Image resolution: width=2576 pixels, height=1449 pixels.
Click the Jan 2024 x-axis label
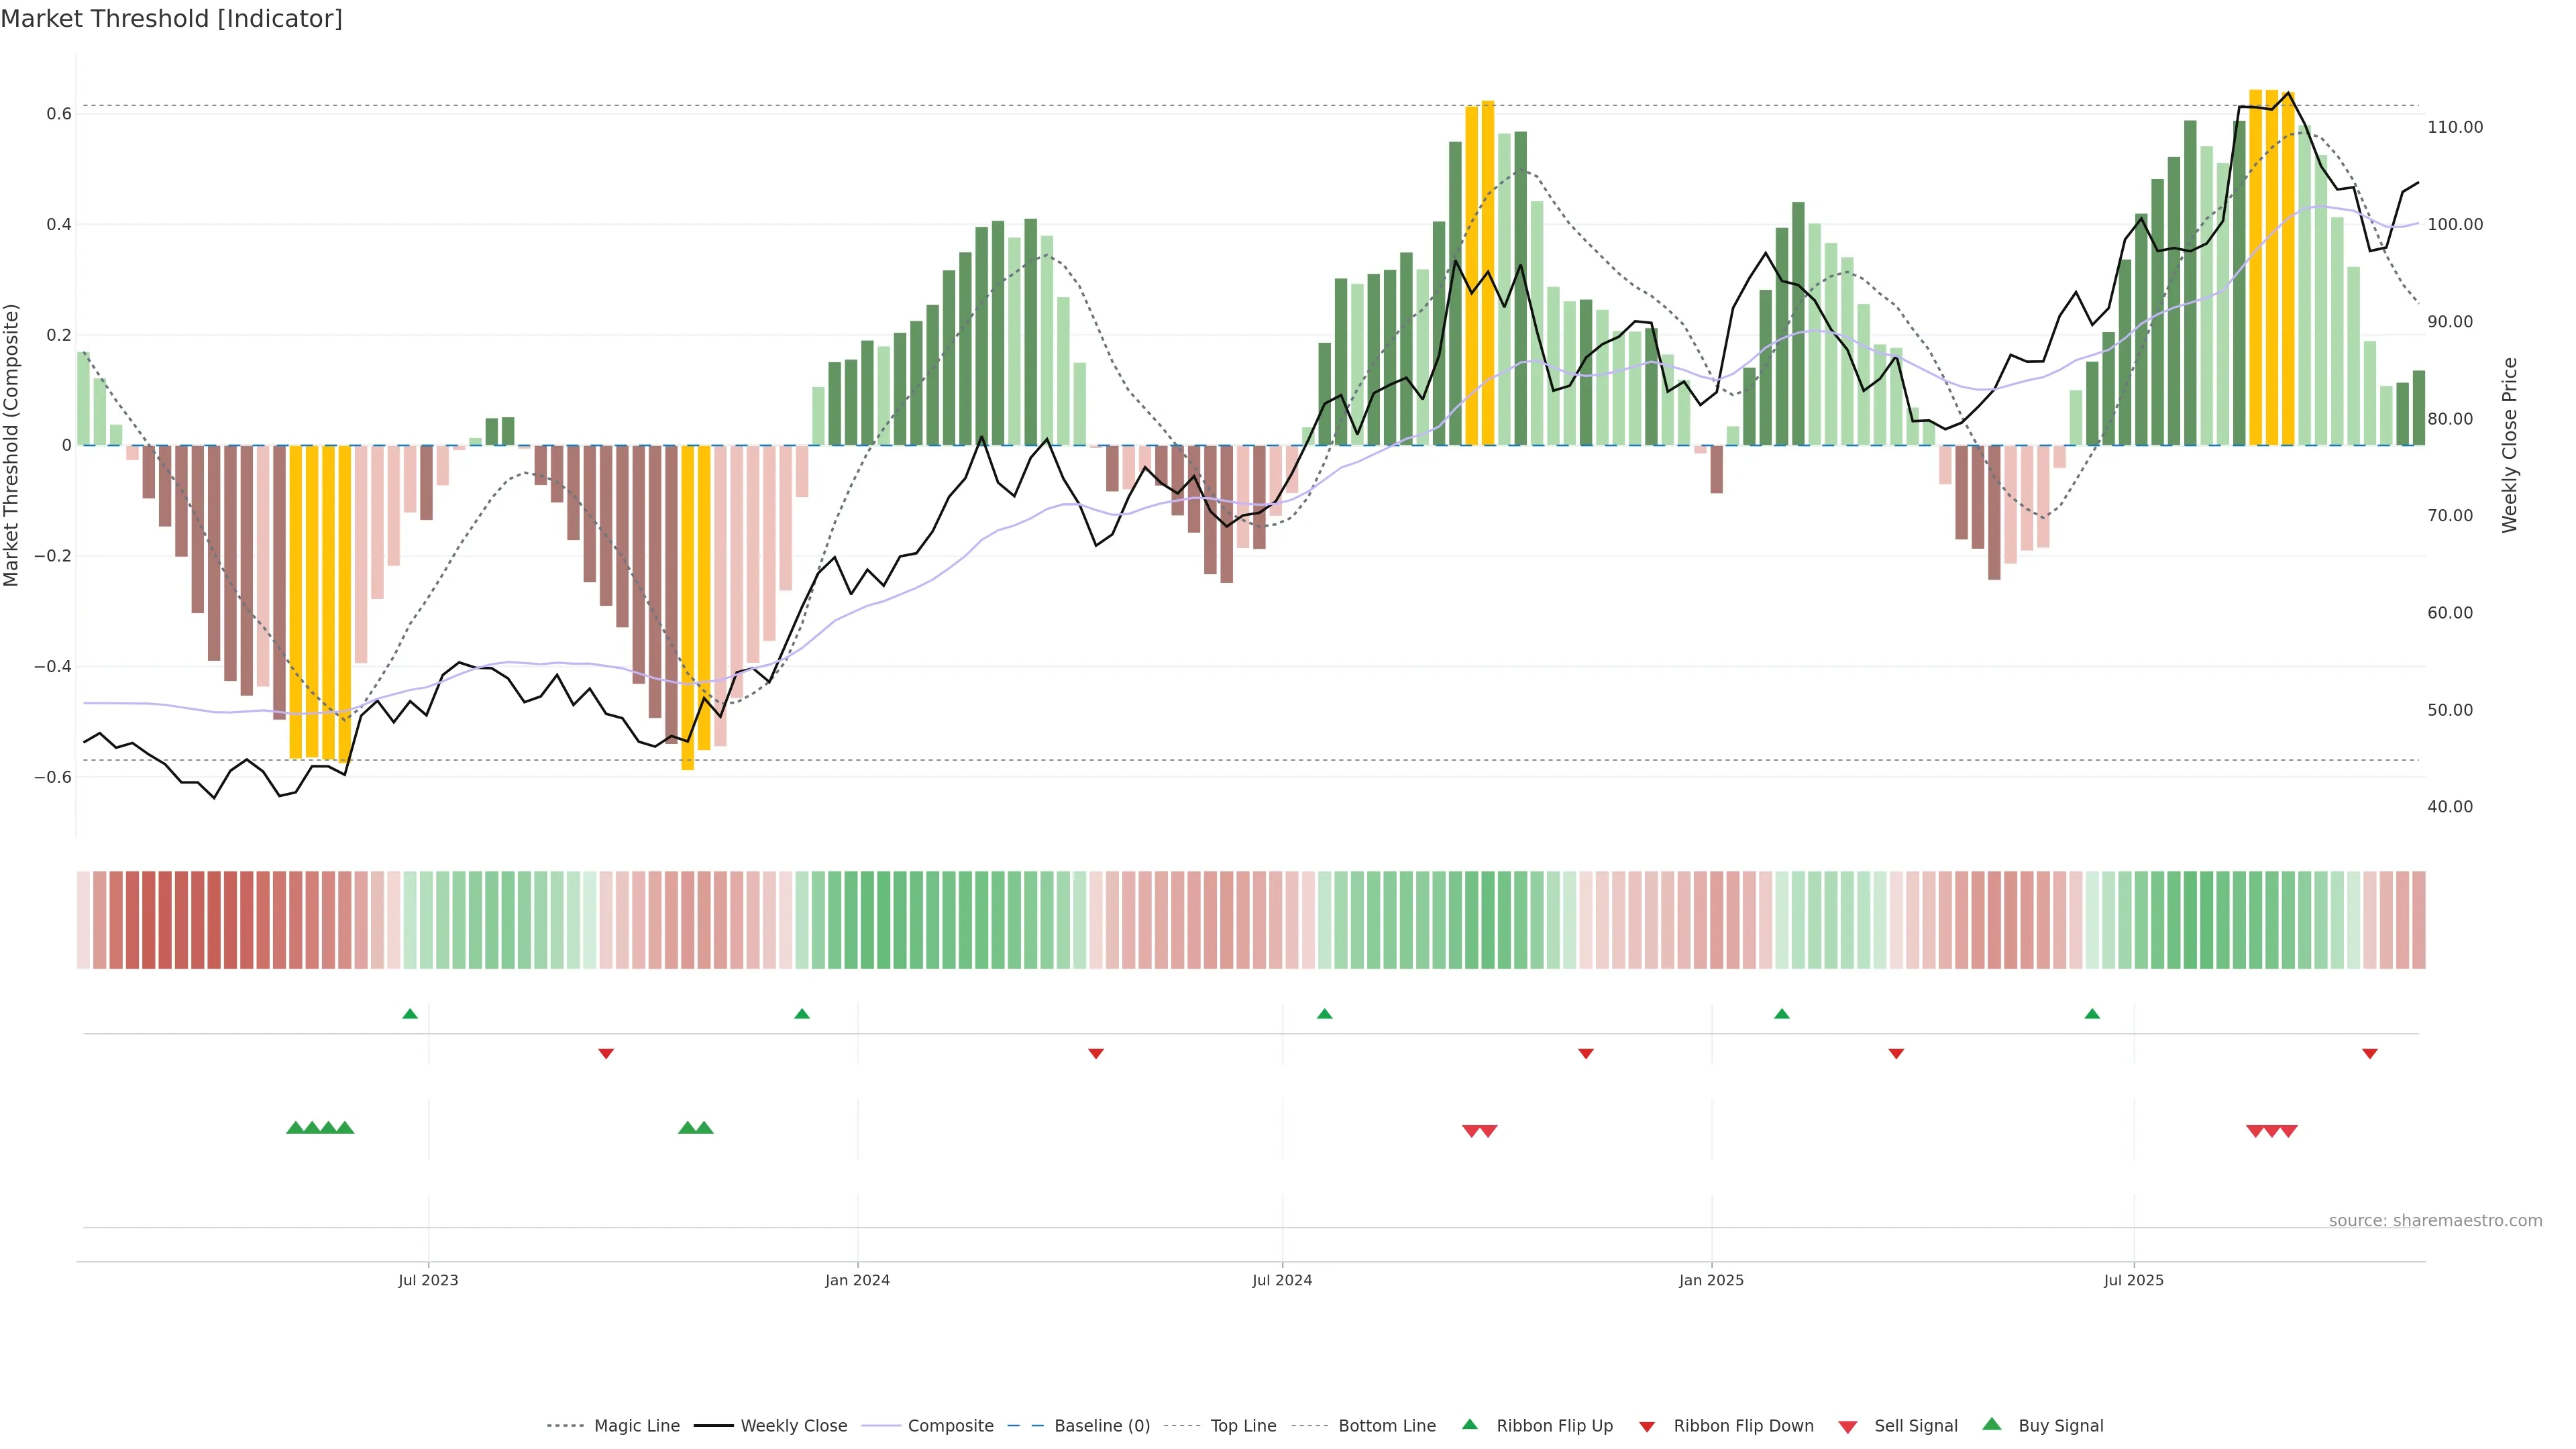[x=857, y=1280]
